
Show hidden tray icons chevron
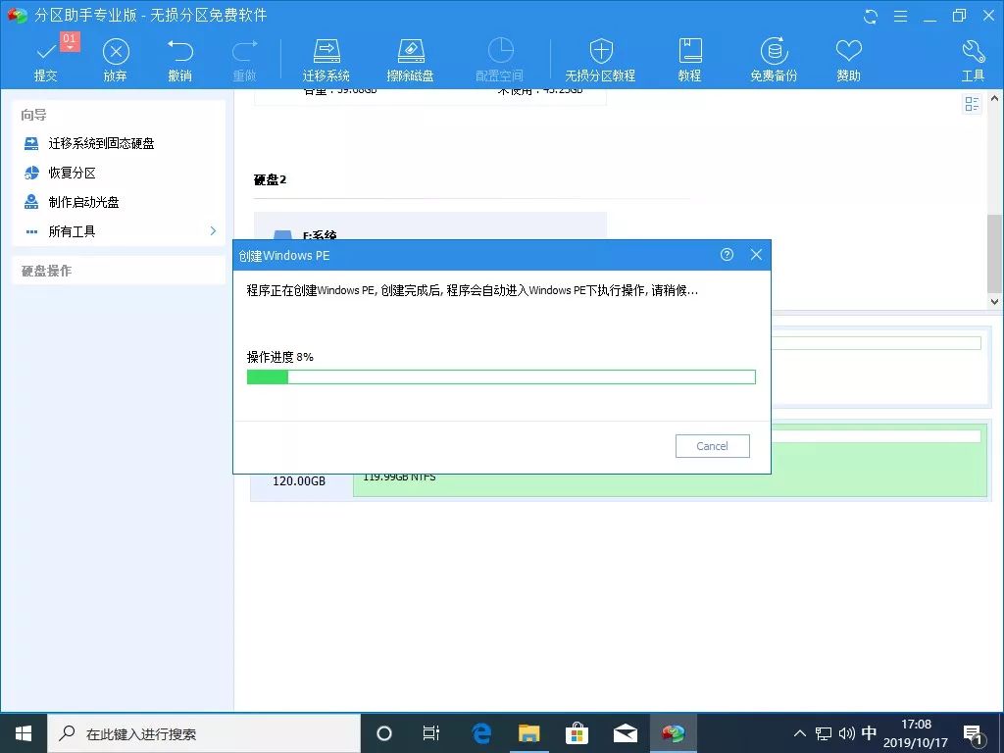pyautogui.click(x=800, y=733)
